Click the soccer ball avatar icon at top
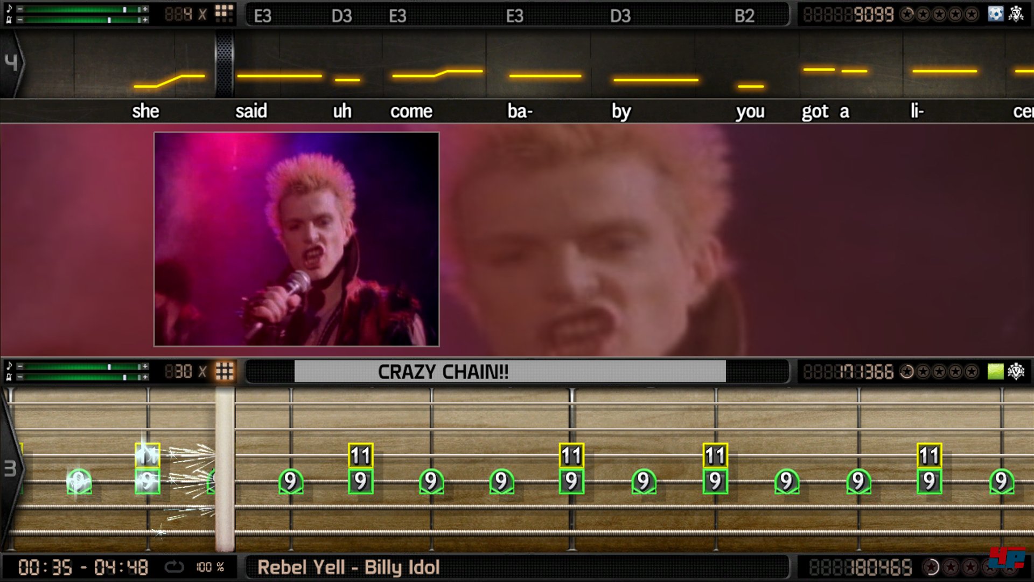1034x582 pixels. click(995, 14)
